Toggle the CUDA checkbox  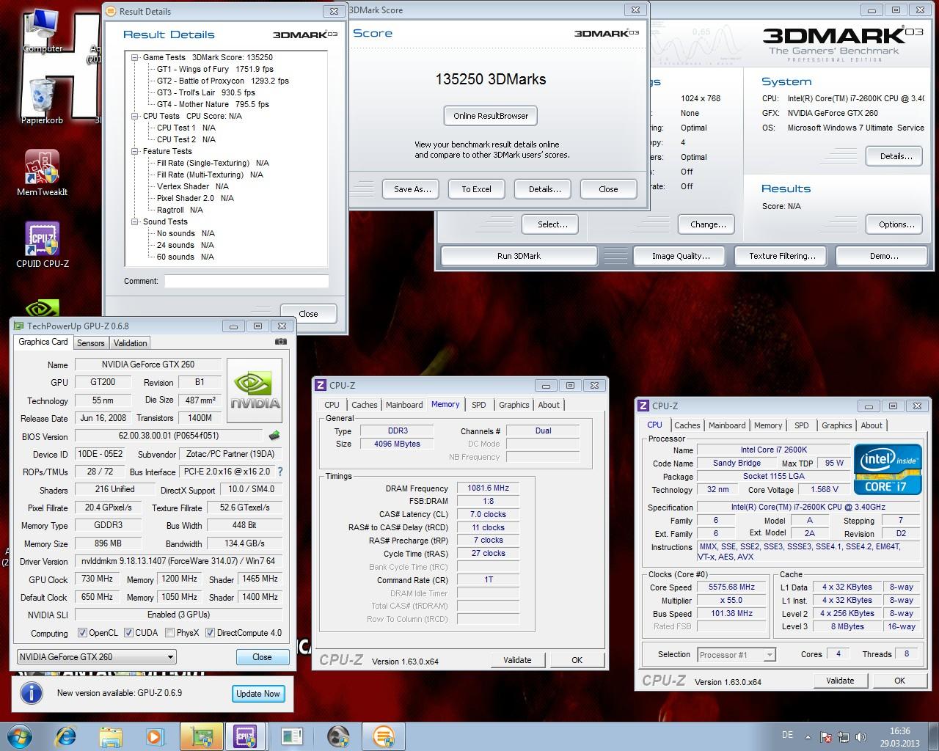point(128,633)
